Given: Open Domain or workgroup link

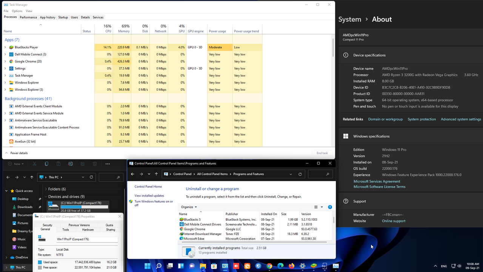Looking at the screenshot, I should (385, 119).
